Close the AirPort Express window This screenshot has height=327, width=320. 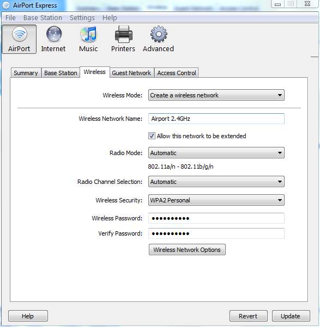[307, 4]
